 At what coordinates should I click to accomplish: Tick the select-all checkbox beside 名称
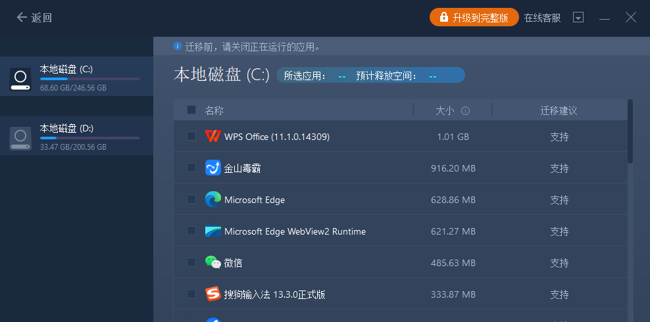pyautogui.click(x=191, y=110)
